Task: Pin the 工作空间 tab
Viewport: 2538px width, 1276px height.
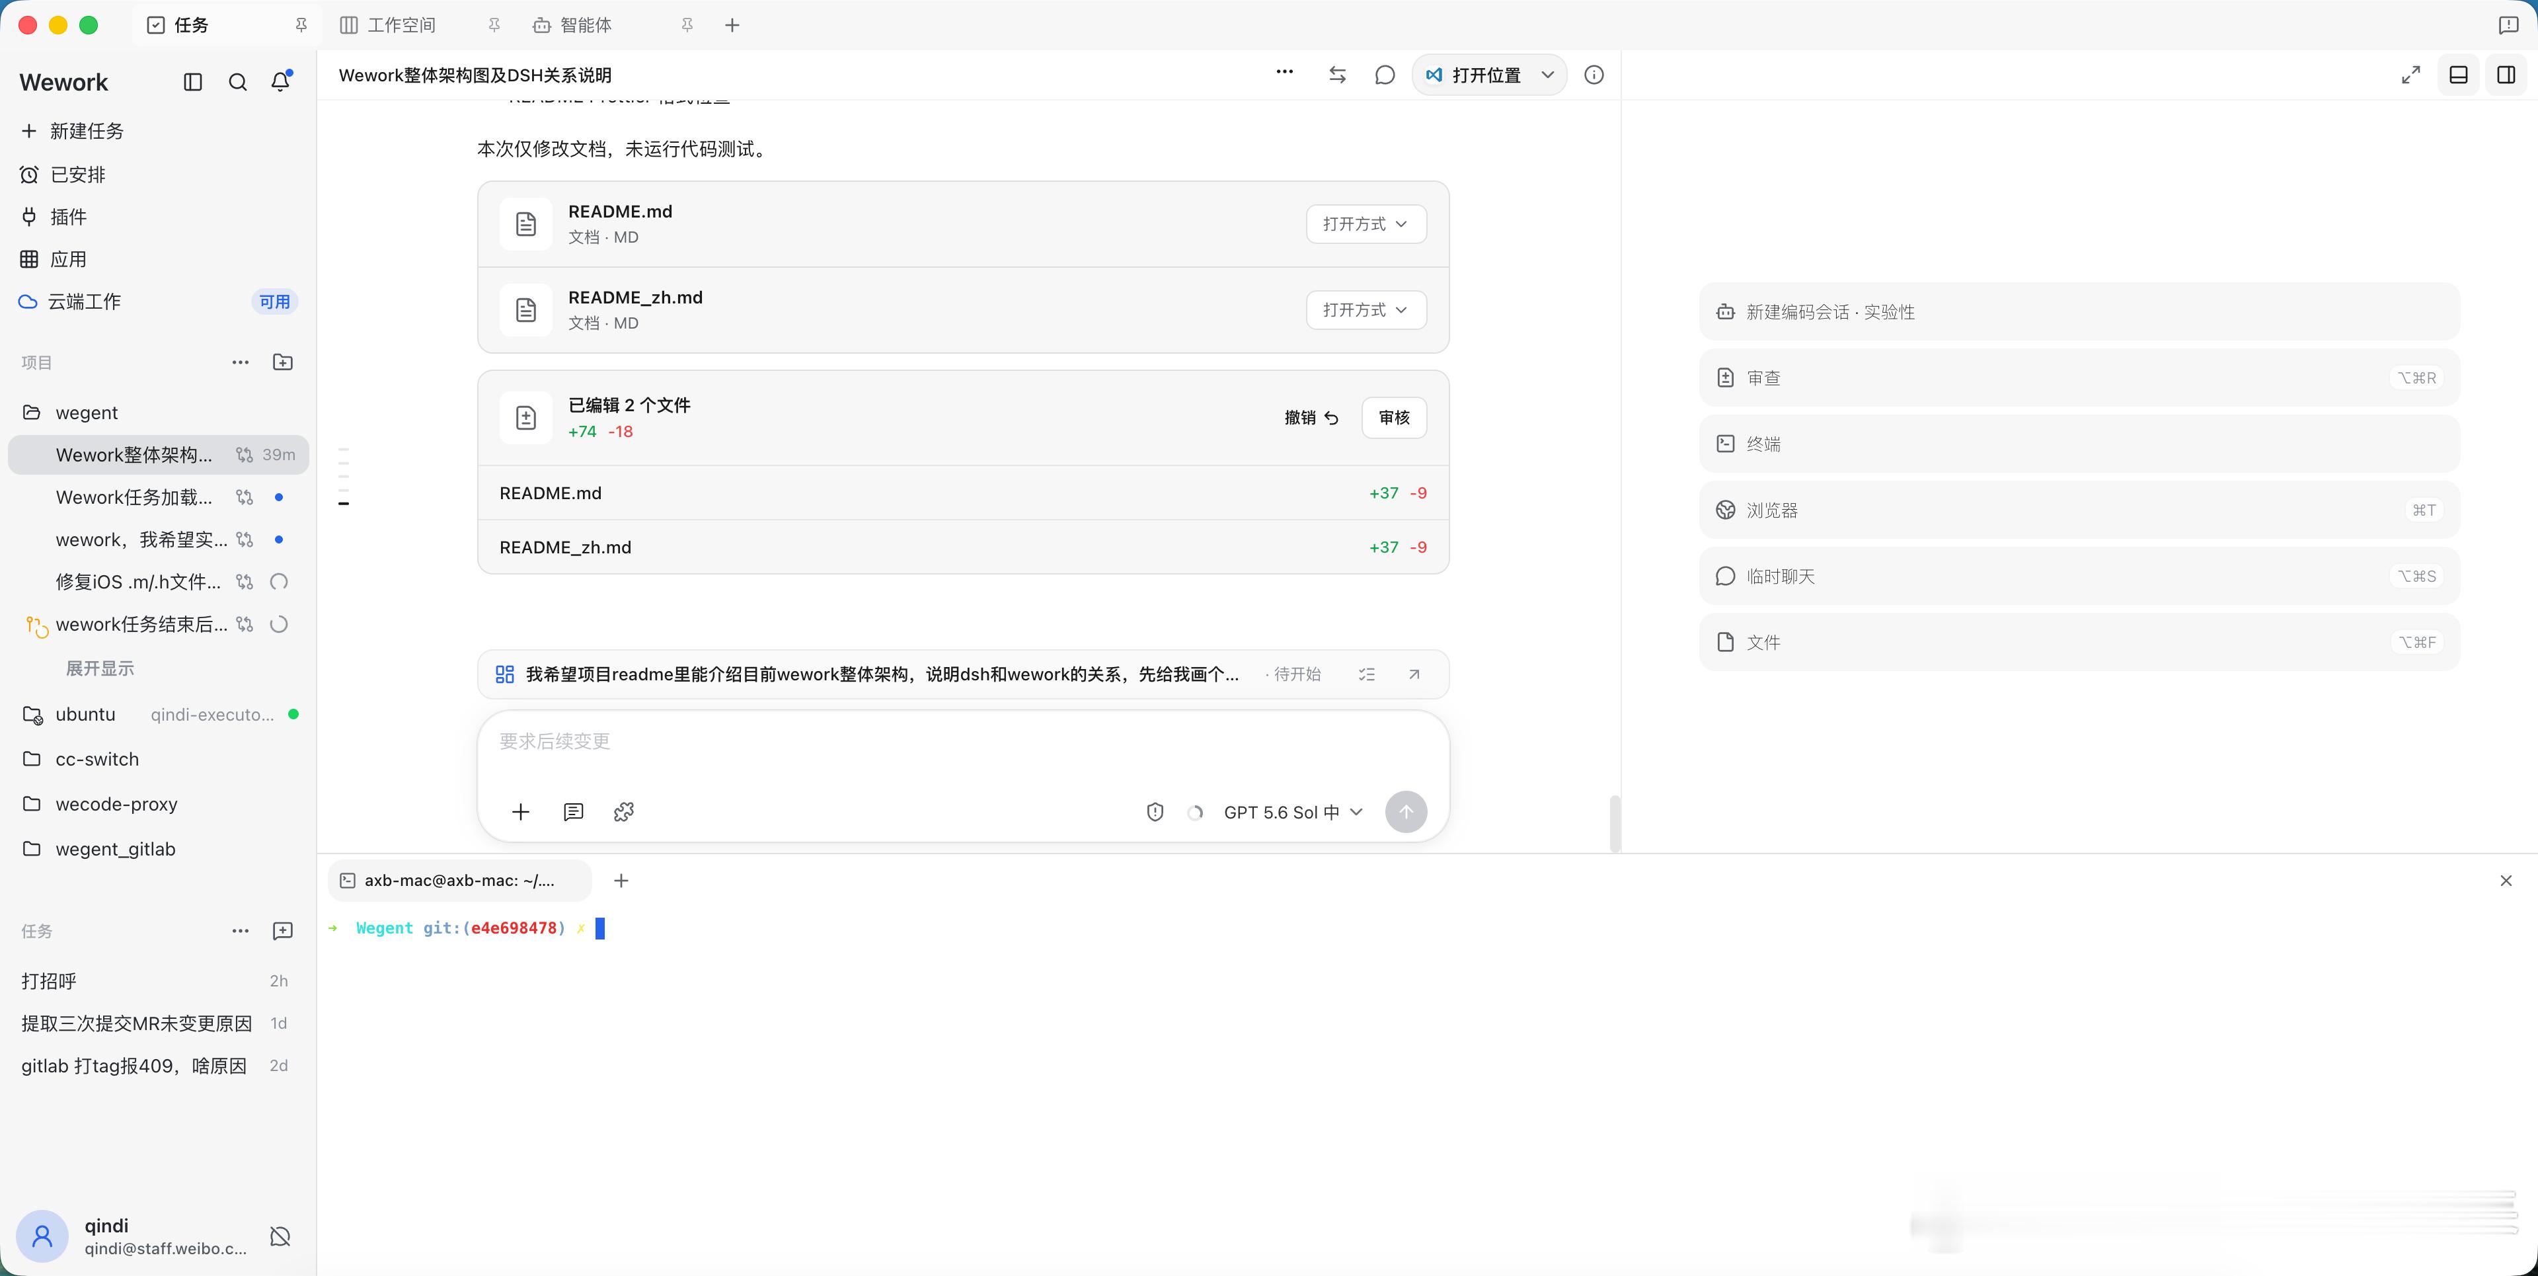Action: [494, 26]
